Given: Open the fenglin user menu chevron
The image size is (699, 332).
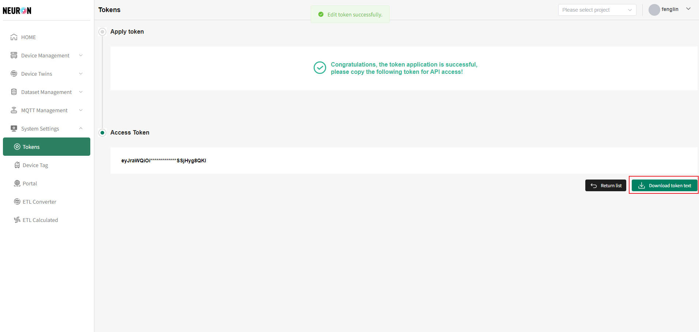Looking at the screenshot, I should 688,9.
